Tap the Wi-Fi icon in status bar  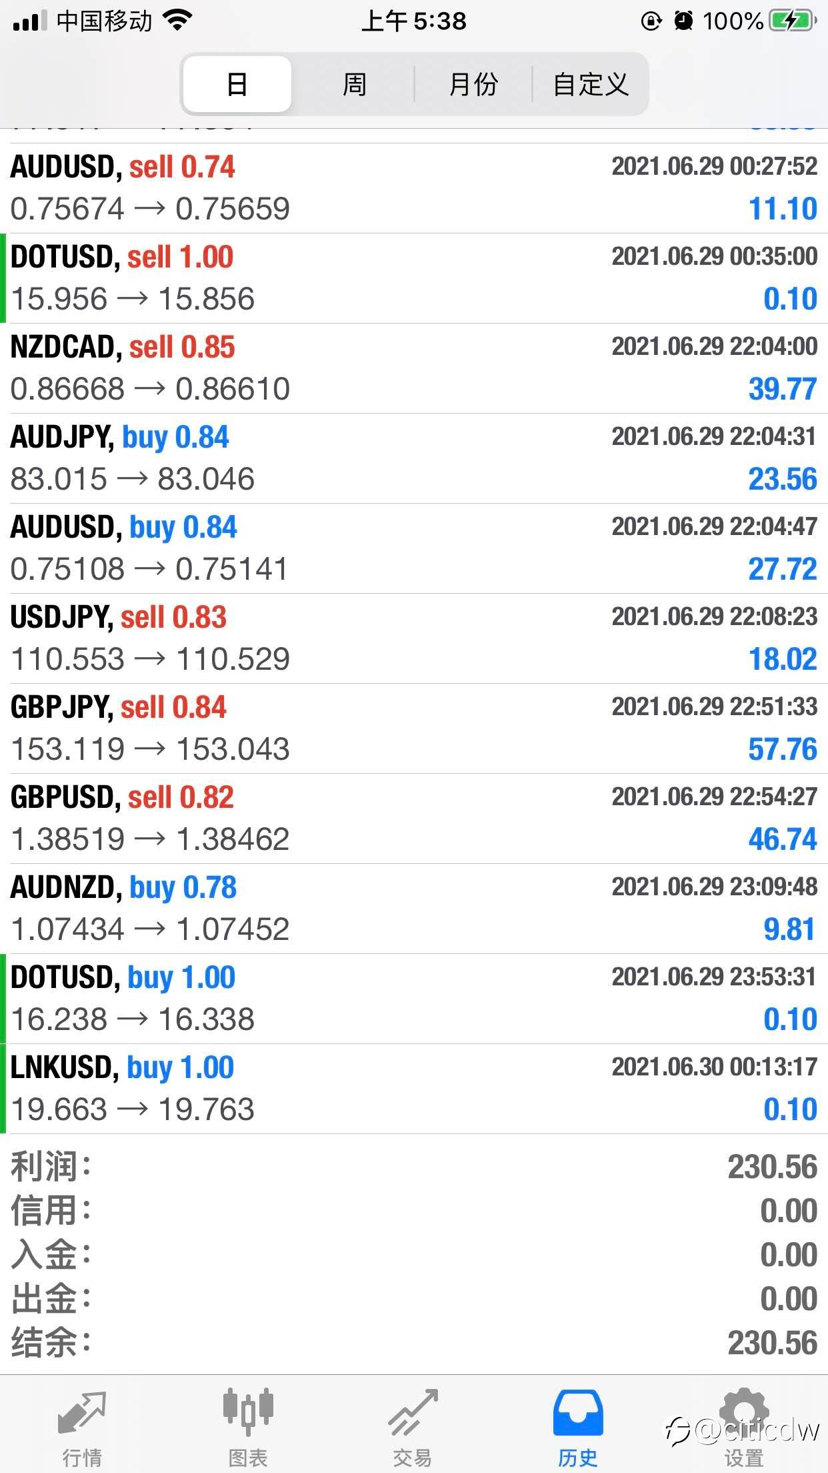[x=177, y=21]
